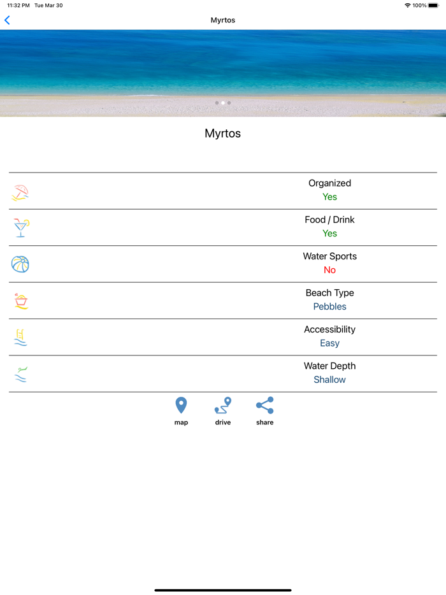Click the 'drive' label
This screenshot has height=595, width=446.
[x=223, y=422]
